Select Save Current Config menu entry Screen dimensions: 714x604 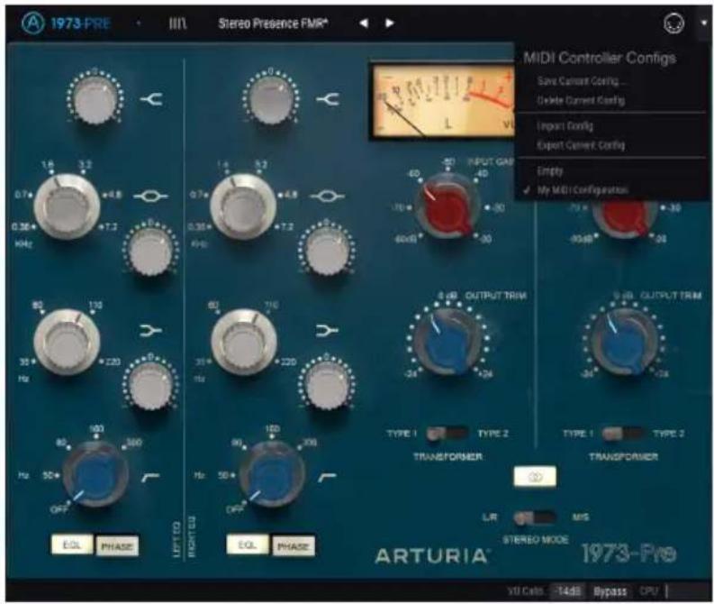point(582,81)
